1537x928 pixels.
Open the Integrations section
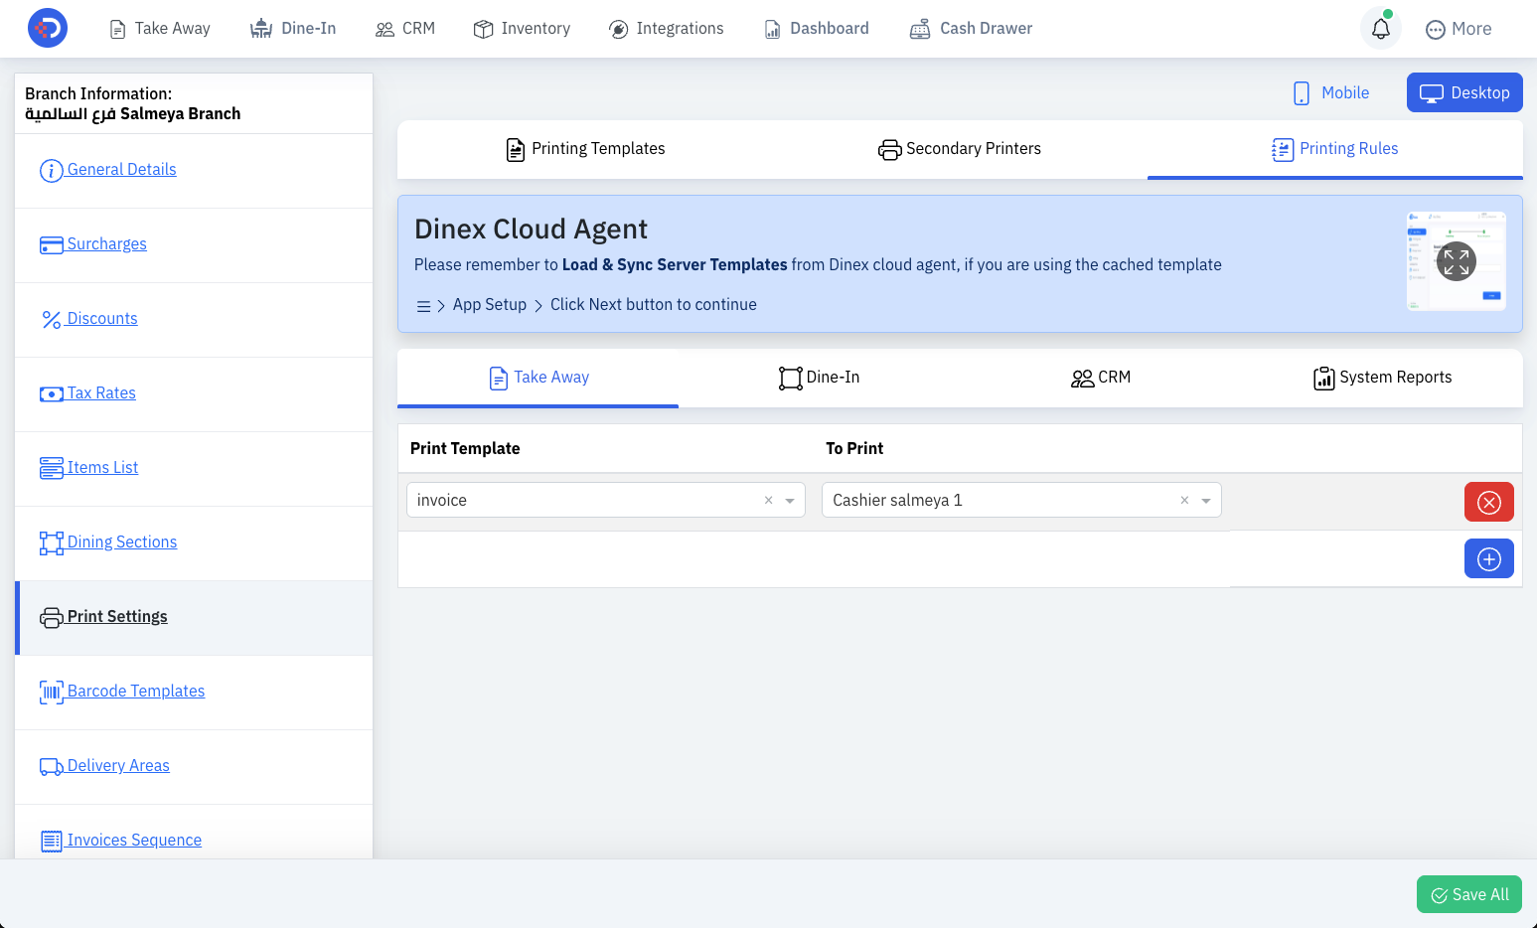tap(667, 29)
